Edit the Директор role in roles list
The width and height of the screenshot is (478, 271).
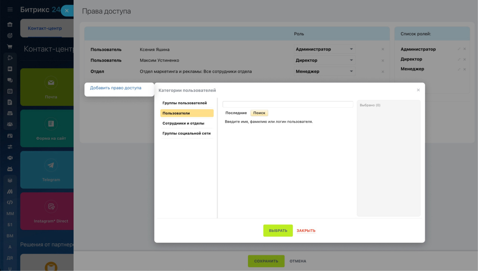(459, 59)
